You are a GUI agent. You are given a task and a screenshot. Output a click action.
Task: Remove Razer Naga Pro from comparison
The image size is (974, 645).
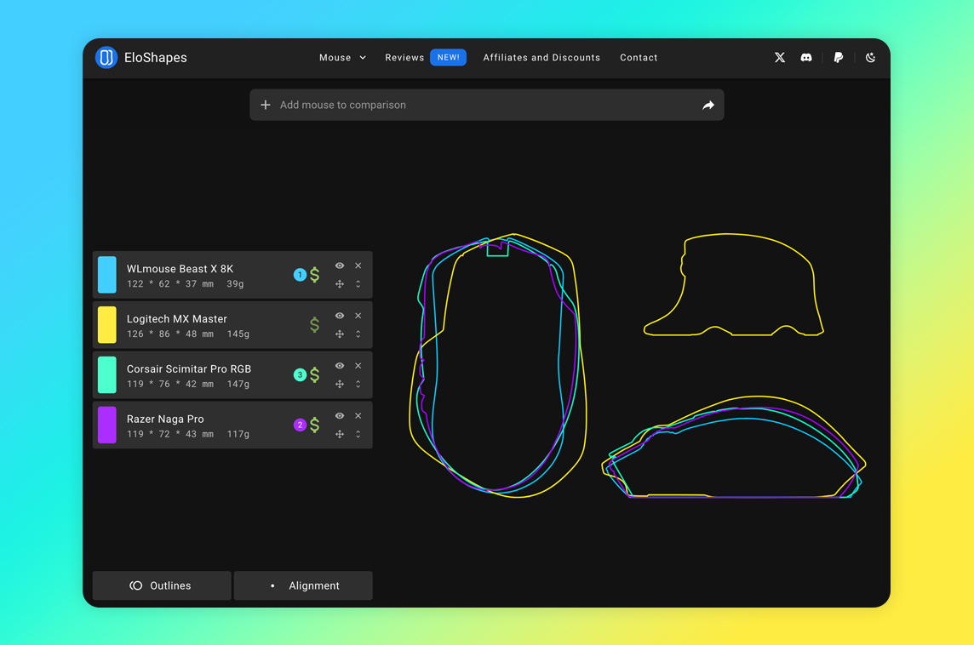pyautogui.click(x=358, y=416)
